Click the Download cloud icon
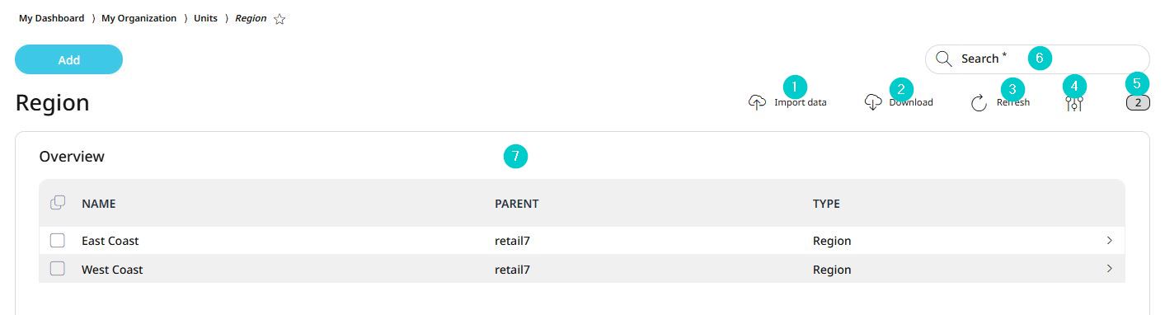The width and height of the screenshot is (1165, 315). click(x=873, y=103)
